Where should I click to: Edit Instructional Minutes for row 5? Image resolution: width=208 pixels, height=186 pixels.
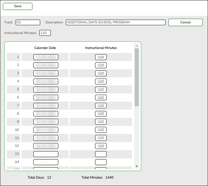coord(101,89)
